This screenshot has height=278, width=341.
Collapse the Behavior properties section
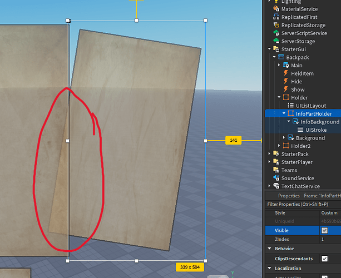269,248
